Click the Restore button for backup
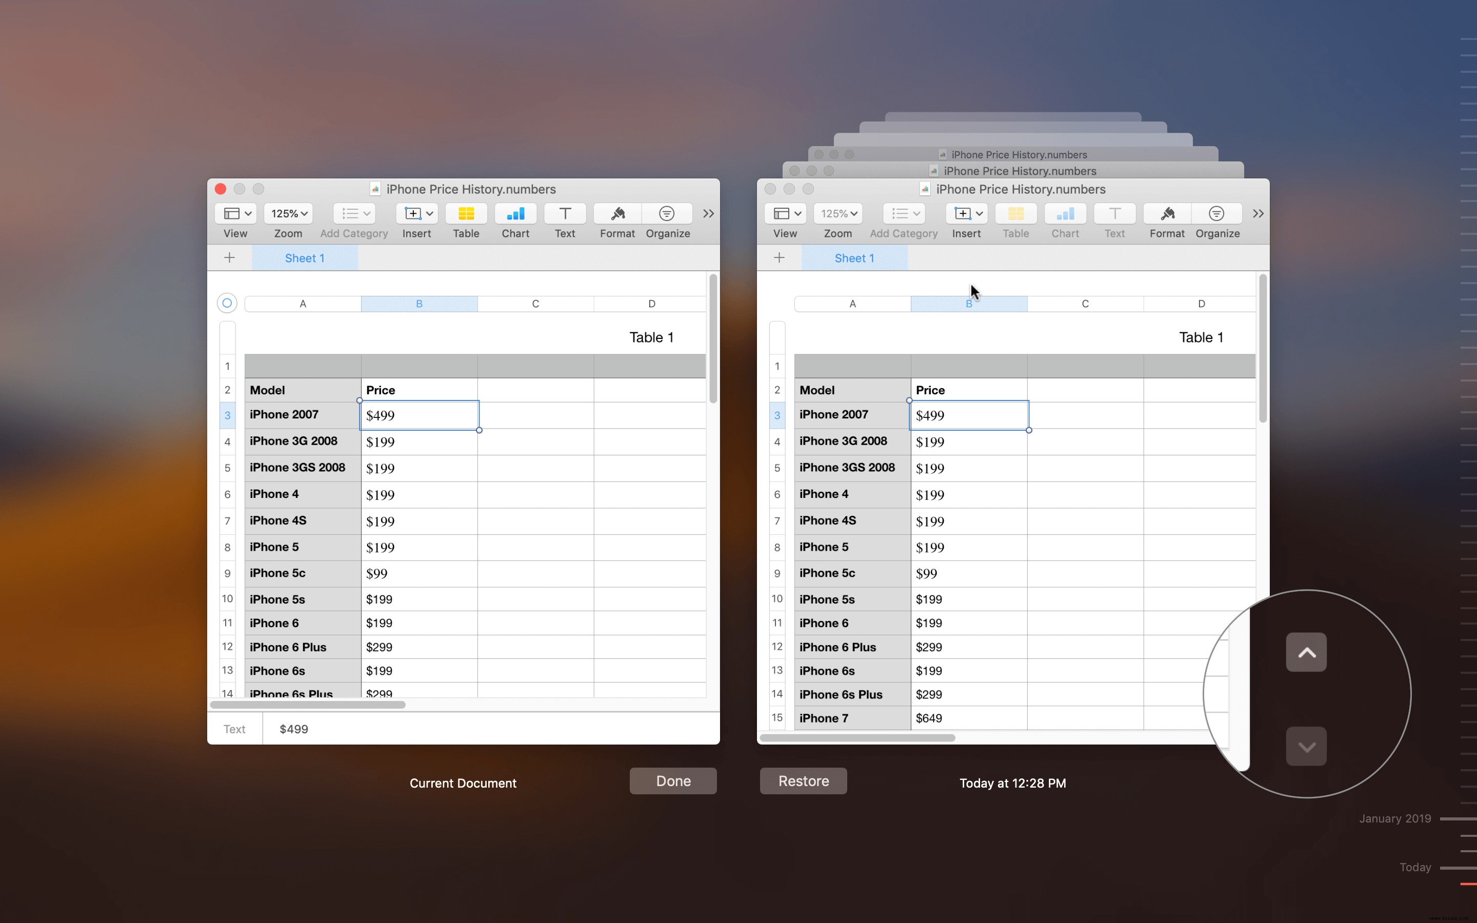The image size is (1477, 923). coord(803,780)
